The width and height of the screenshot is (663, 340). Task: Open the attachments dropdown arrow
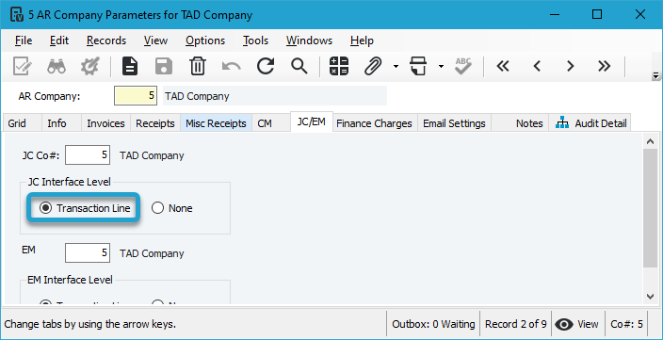pyautogui.click(x=396, y=66)
